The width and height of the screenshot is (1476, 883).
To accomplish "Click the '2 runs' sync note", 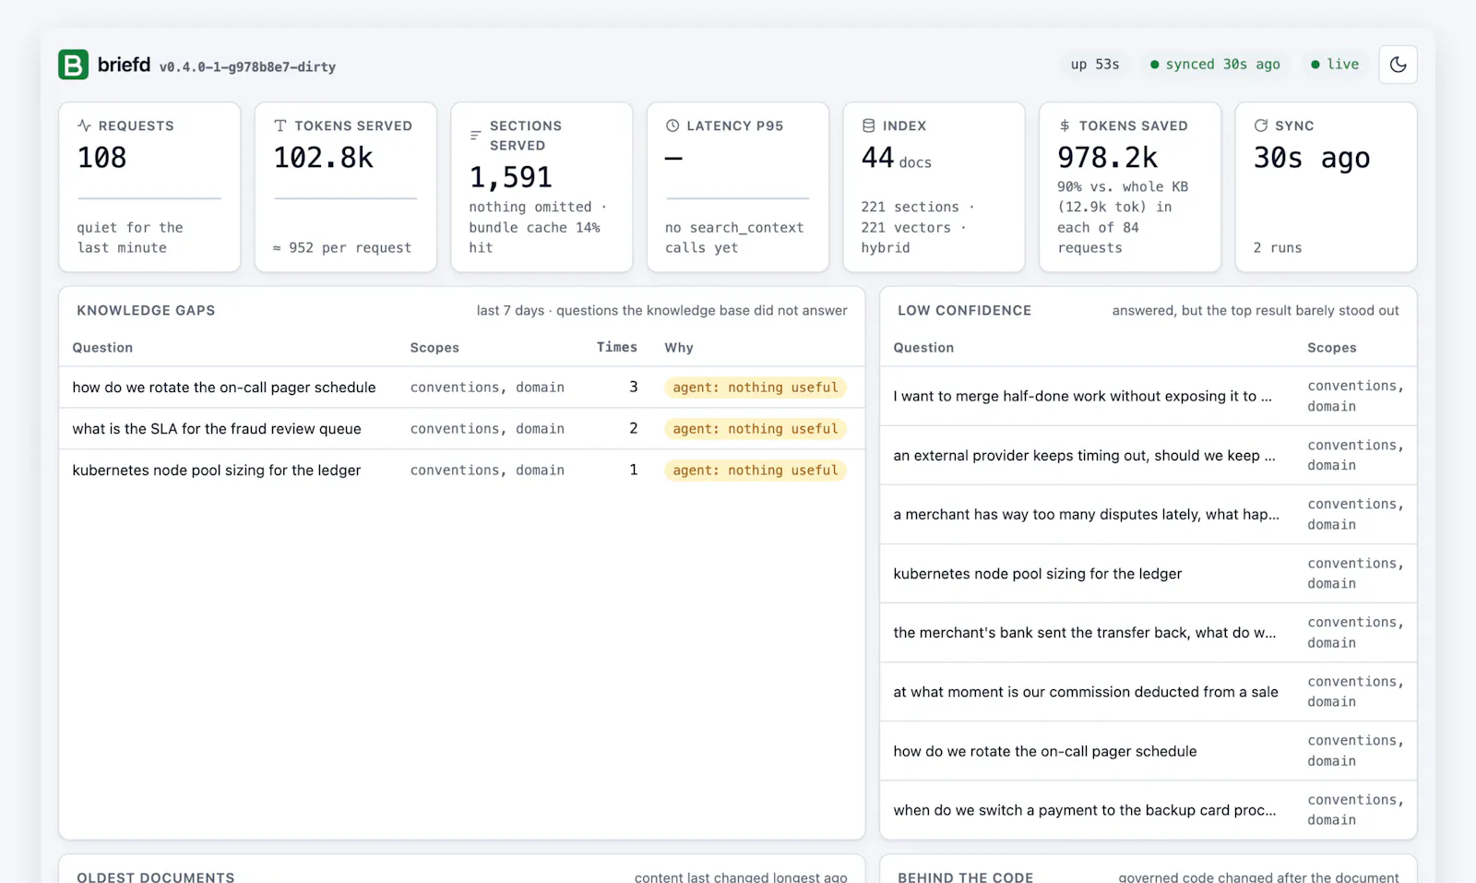I will click(1278, 247).
